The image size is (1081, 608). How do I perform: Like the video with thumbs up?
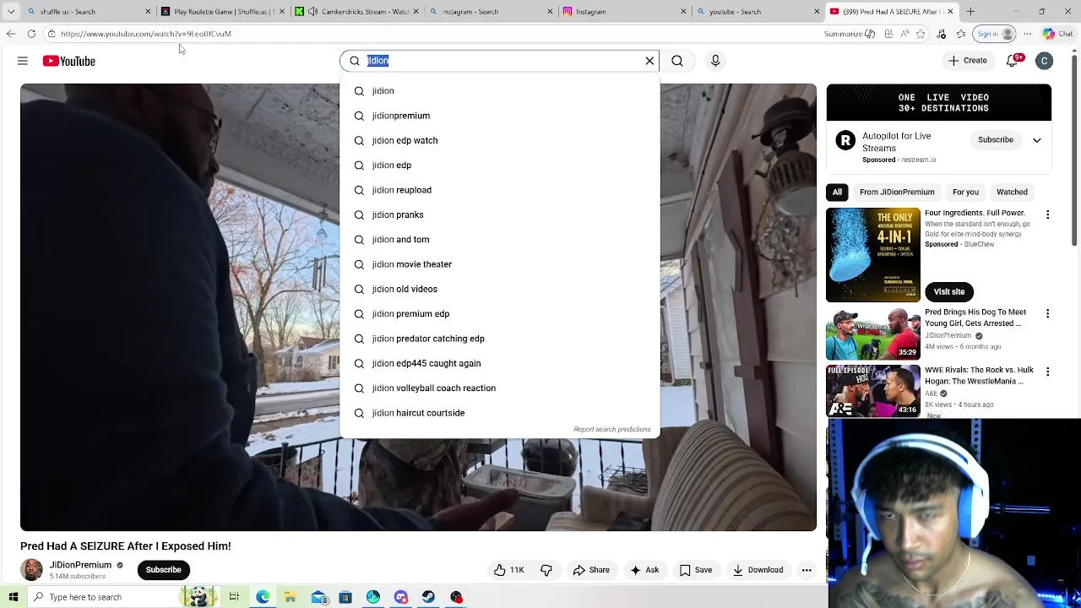[509, 570]
